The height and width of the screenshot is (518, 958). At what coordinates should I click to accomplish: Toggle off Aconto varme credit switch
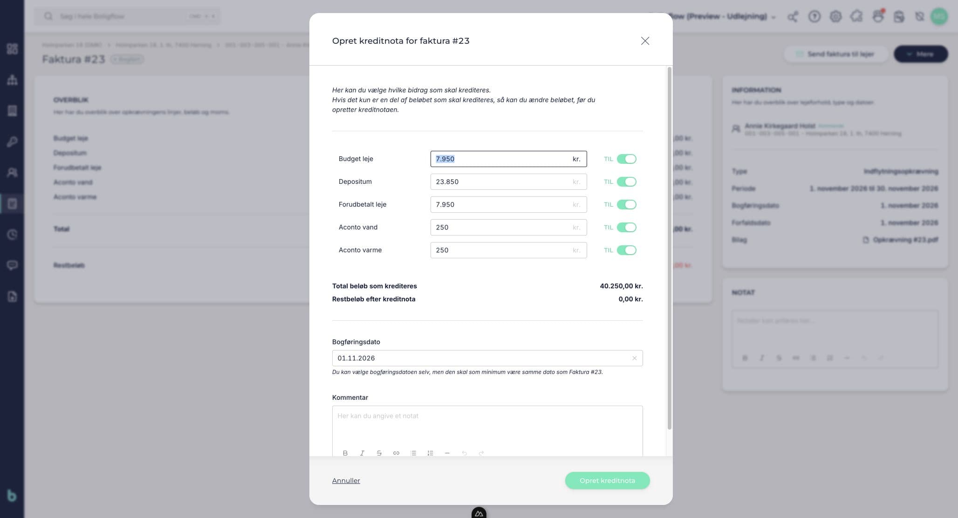(626, 250)
